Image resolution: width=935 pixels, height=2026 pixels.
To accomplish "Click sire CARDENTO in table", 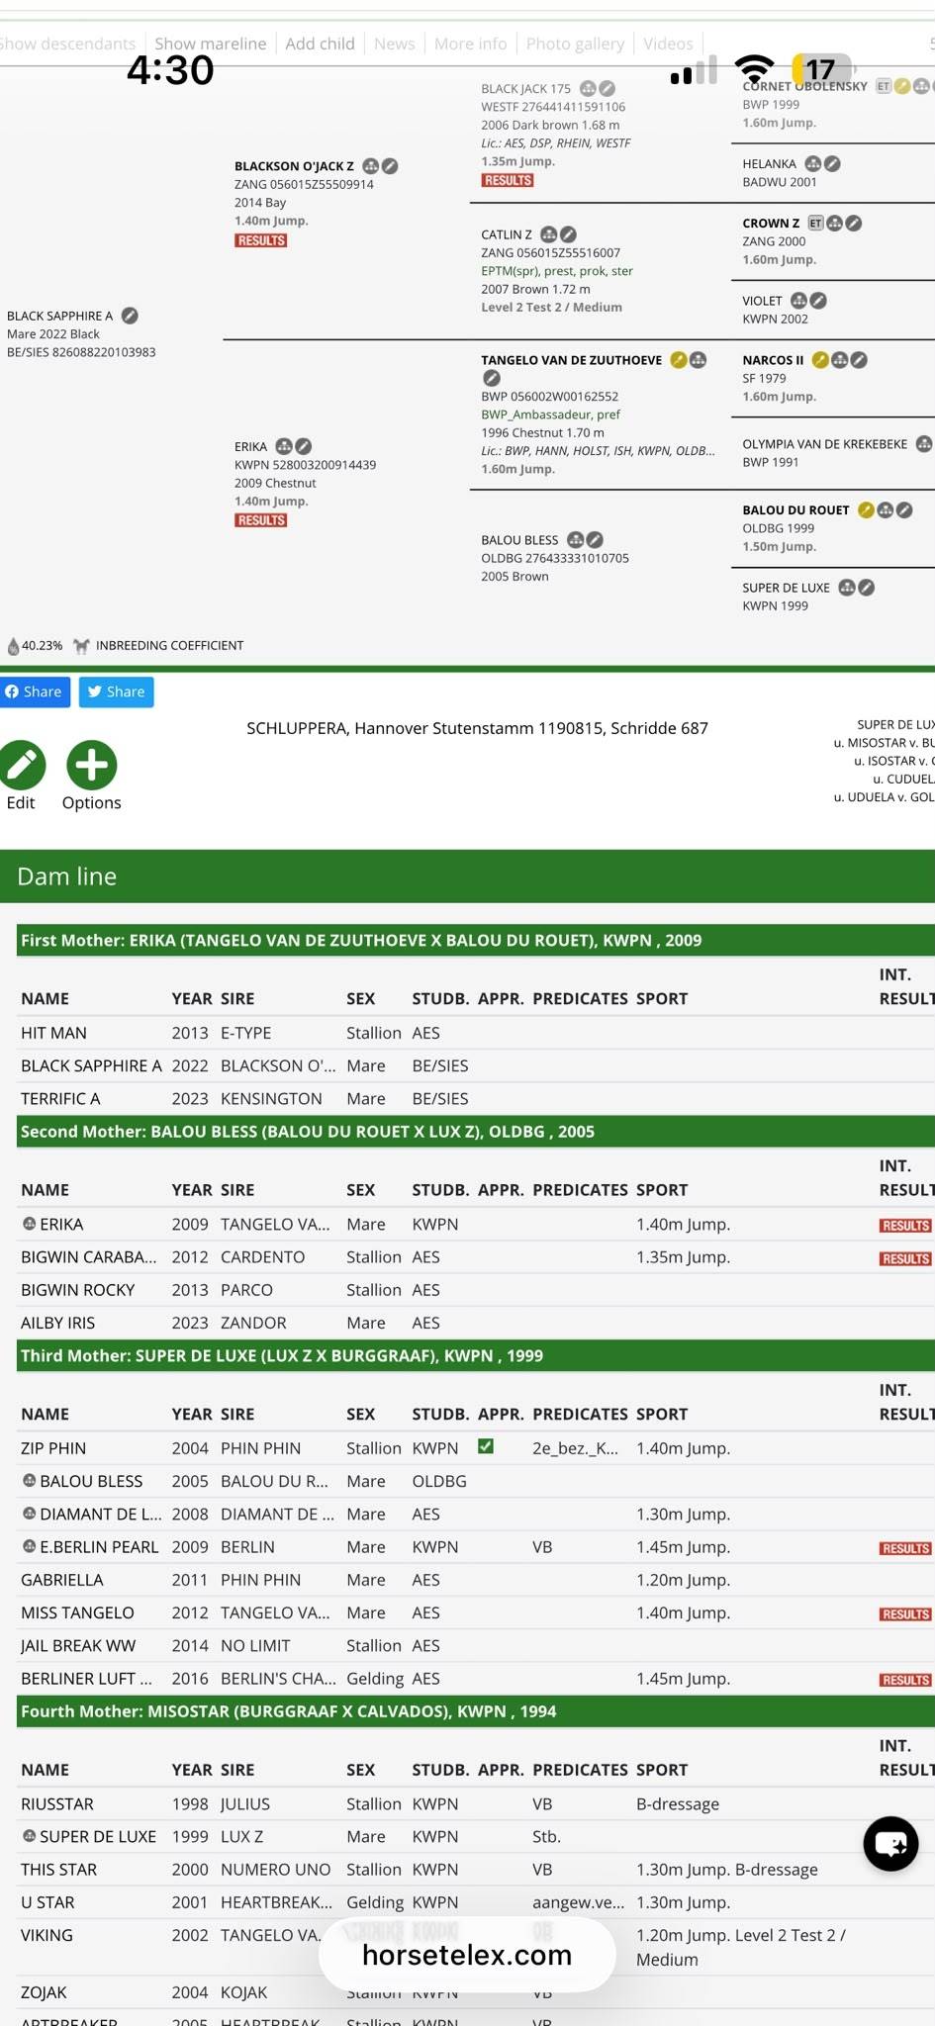I will click(262, 1256).
